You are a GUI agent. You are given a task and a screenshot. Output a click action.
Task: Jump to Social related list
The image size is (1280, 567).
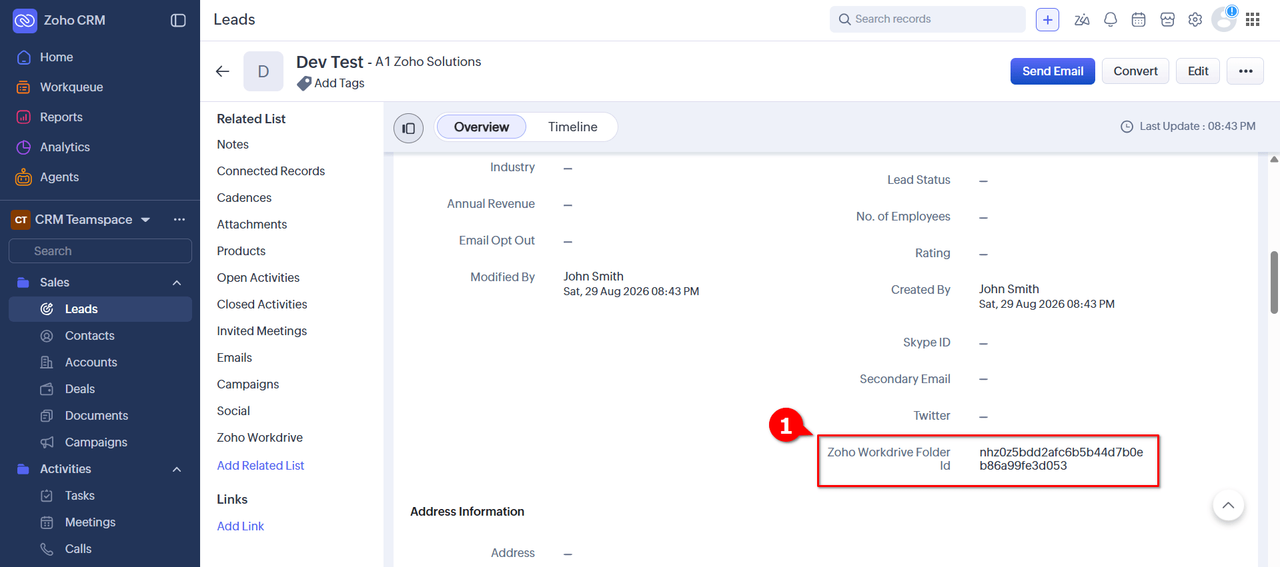(x=233, y=411)
